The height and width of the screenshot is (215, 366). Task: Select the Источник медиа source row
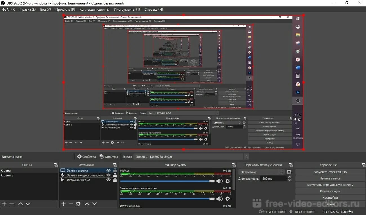tap(89, 180)
